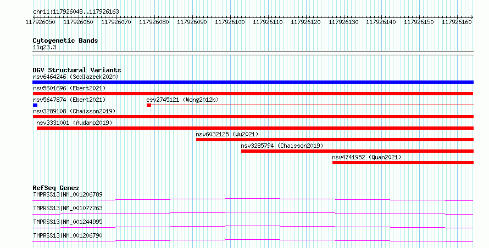Click the NM_001244995 magenta gene line

click(x=253, y=227)
